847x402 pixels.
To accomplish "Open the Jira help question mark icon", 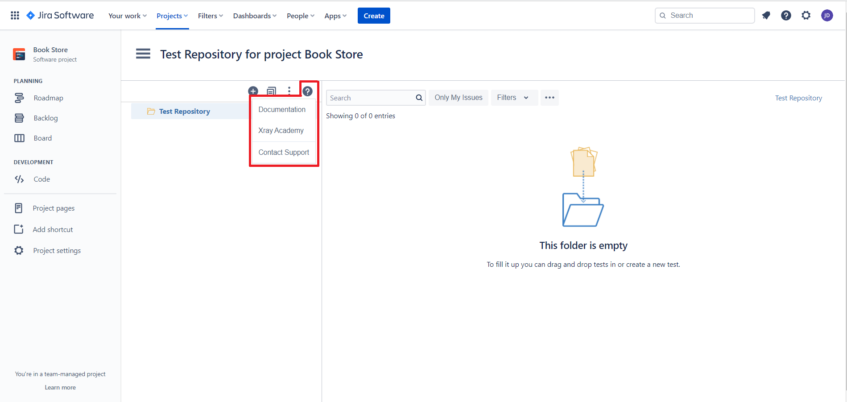I will (x=786, y=16).
